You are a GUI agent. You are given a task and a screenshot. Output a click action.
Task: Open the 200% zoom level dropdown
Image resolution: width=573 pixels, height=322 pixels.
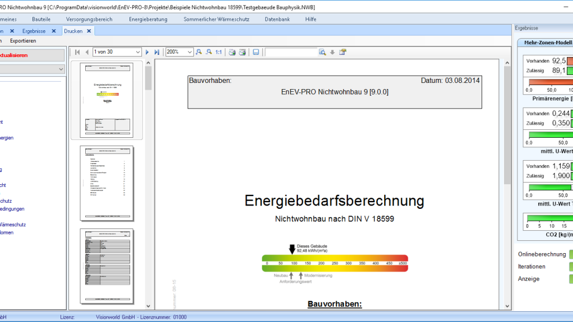point(190,52)
